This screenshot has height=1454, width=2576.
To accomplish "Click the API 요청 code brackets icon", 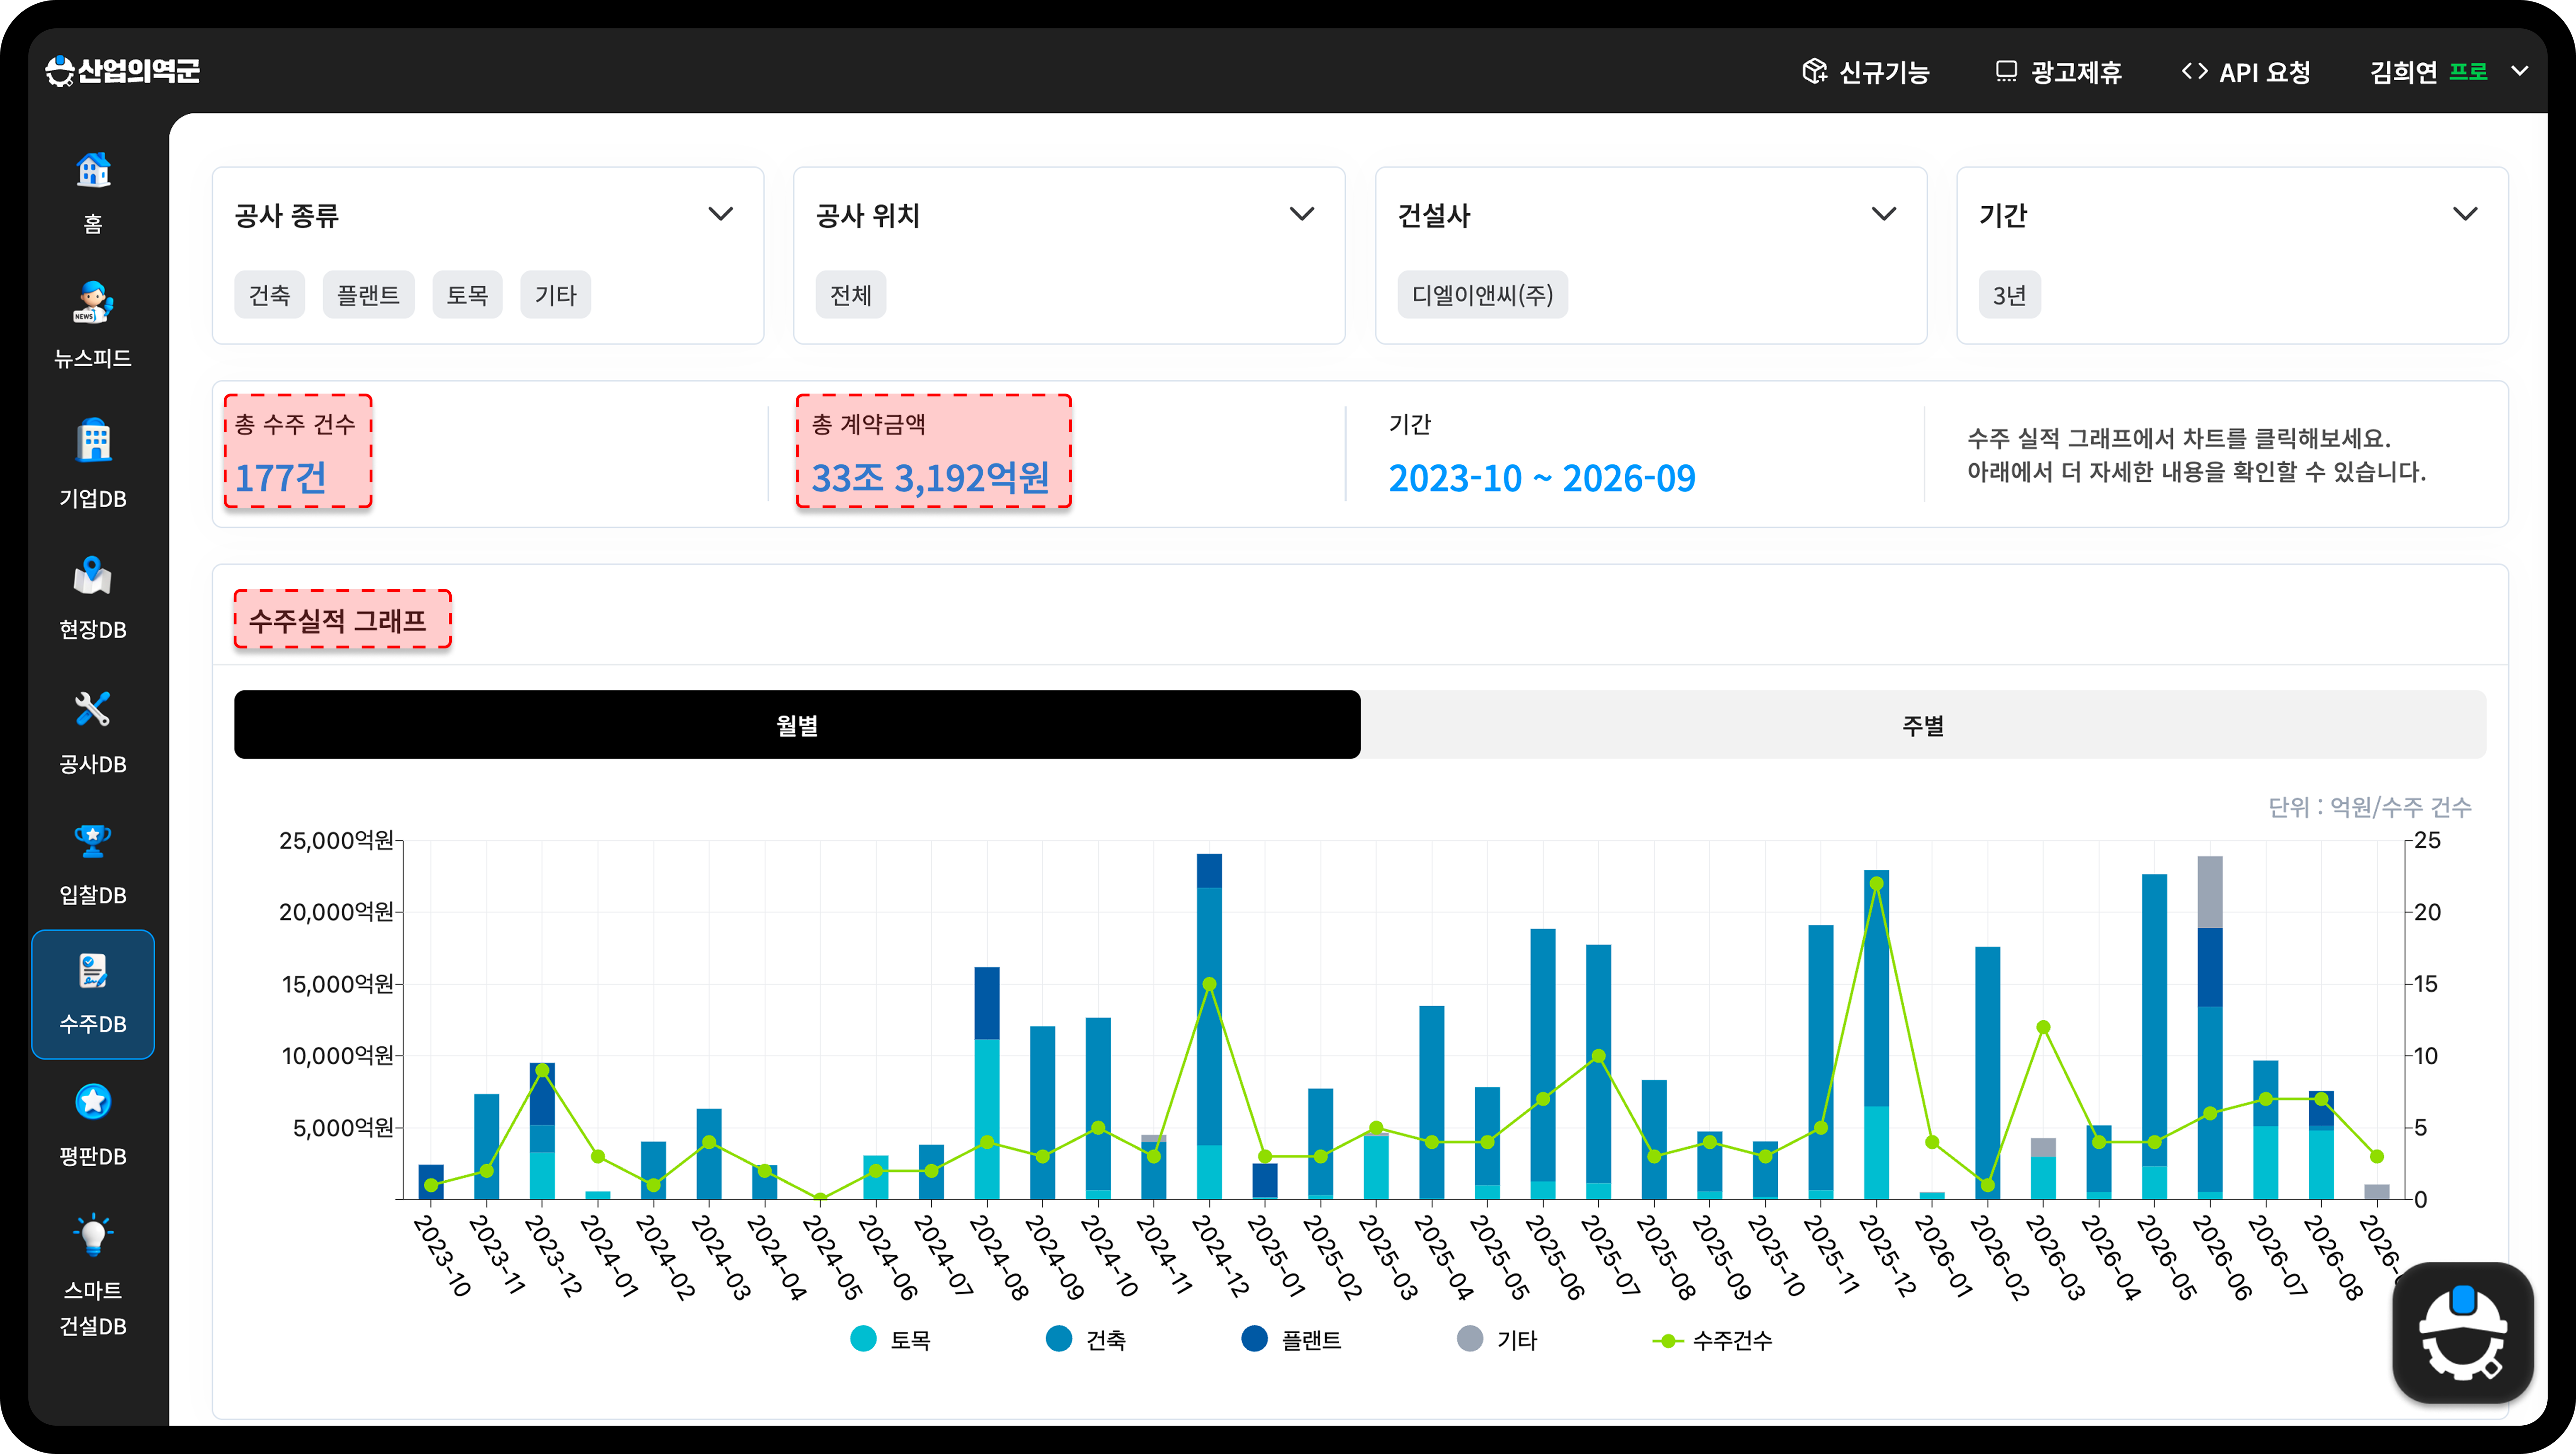I will (2194, 71).
